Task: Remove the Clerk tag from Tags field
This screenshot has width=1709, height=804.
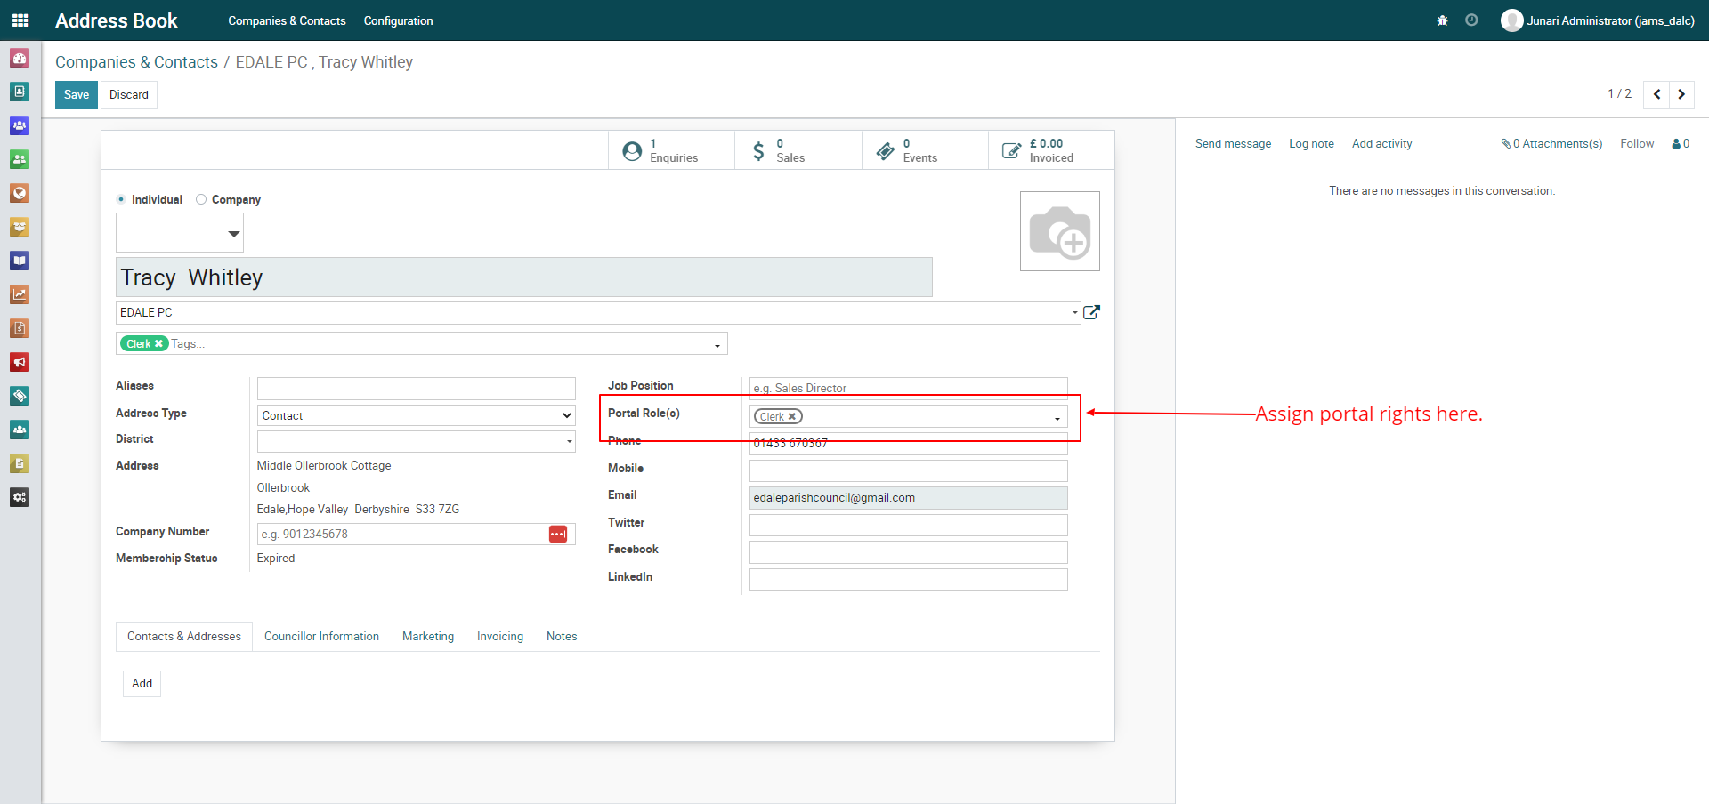Action: point(159,343)
